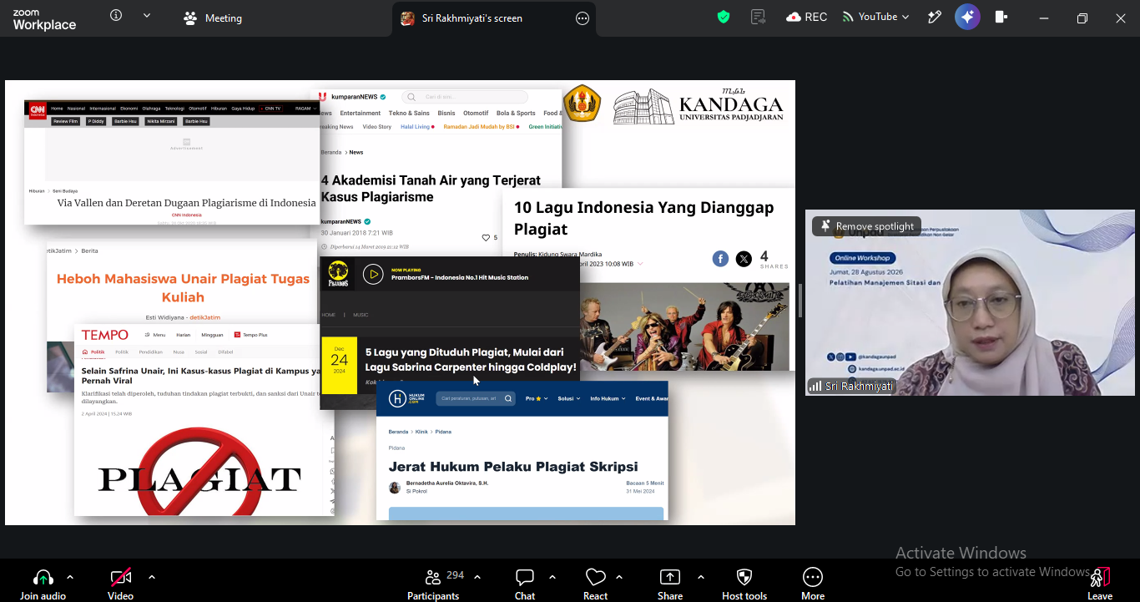Click the X share icon
The image size is (1140, 602).
(x=744, y=259)
